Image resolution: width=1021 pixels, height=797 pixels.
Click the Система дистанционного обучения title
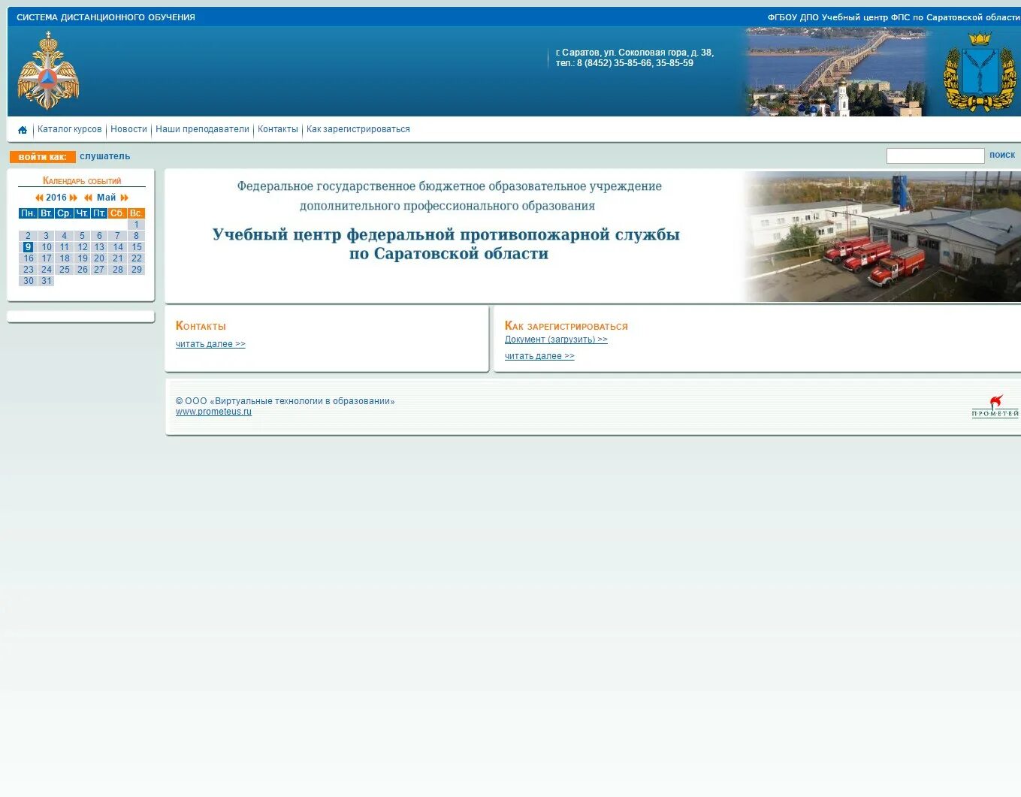[106, 17]
